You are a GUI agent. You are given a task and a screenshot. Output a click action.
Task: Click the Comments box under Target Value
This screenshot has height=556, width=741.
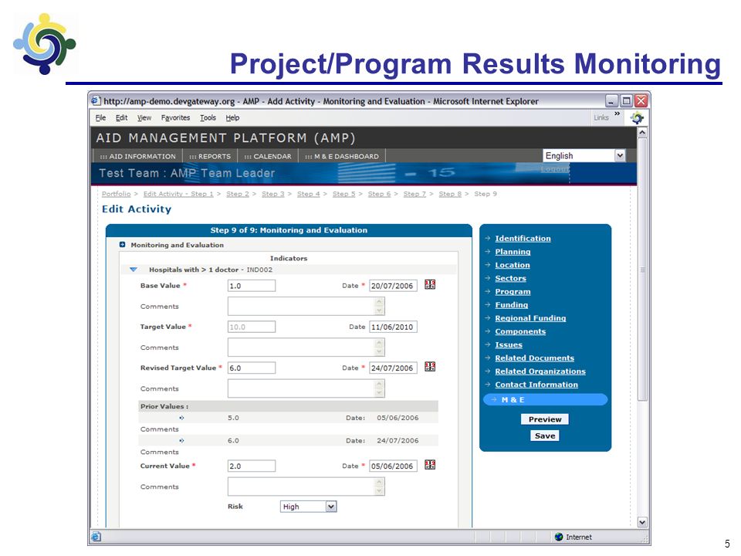pos(306,347)
